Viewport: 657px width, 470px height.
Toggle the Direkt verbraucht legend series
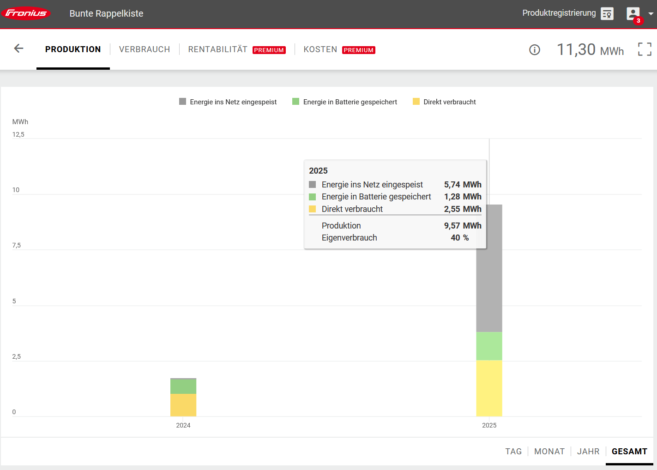[444, 102]
